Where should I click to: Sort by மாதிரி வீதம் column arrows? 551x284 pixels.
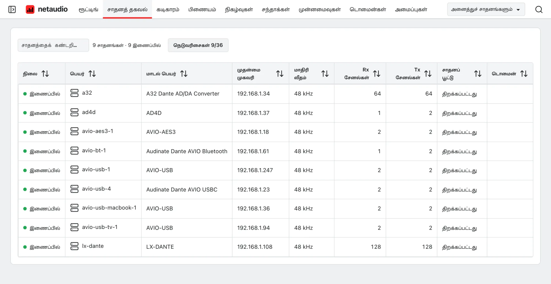tap(325, 74)
